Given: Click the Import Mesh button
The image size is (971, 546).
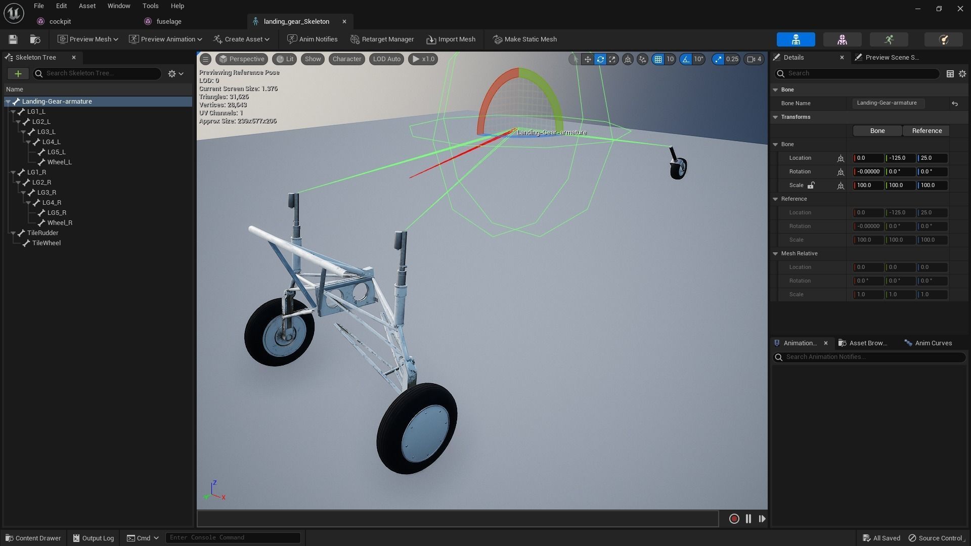Looking at the screenshot, I should (451, 39).
